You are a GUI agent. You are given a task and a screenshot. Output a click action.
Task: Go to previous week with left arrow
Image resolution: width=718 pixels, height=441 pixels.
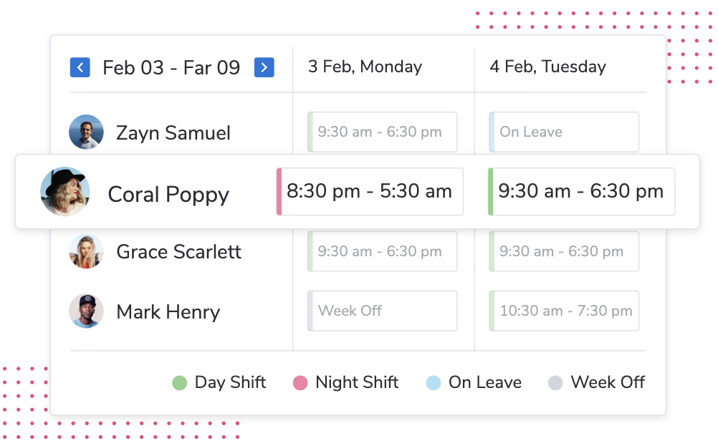coord(80,68)
